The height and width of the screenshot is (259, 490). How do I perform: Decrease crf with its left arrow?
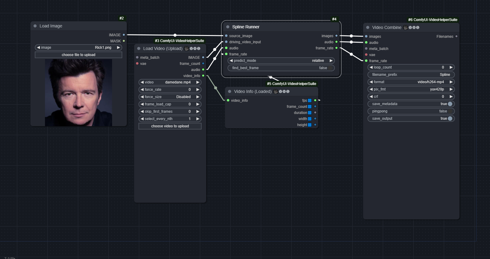pyautogui.click(x=371, y=97)
